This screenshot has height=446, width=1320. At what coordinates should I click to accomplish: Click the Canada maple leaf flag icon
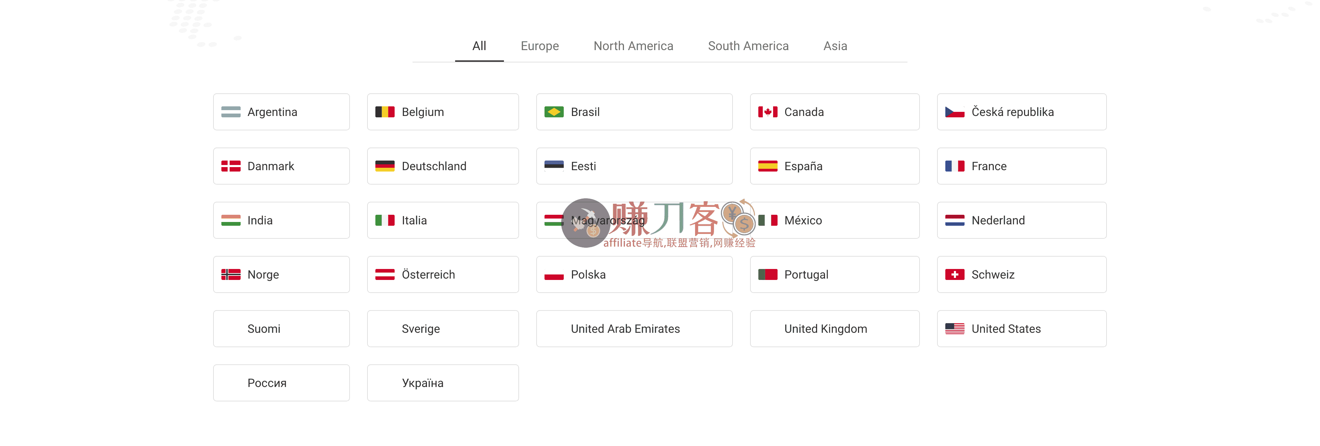click(x=767, y=112)
